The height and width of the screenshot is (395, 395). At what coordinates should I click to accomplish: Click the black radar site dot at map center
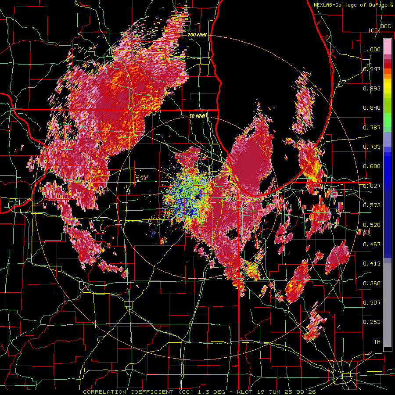pos(197,197)
